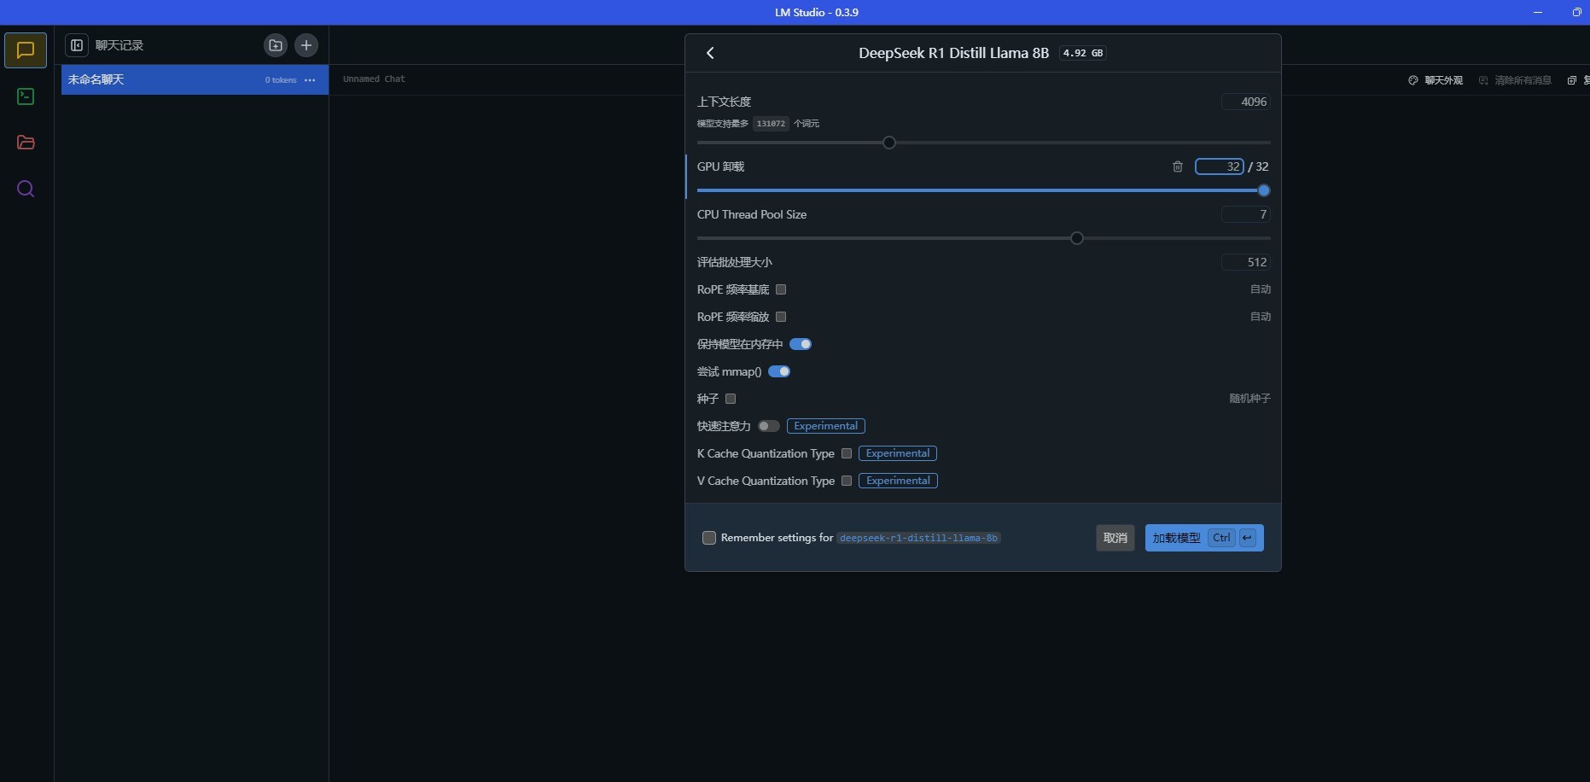This screenshot has height=782, width=1590.
Task: Turn on the 快速注意力 switch
Action: 769,426
